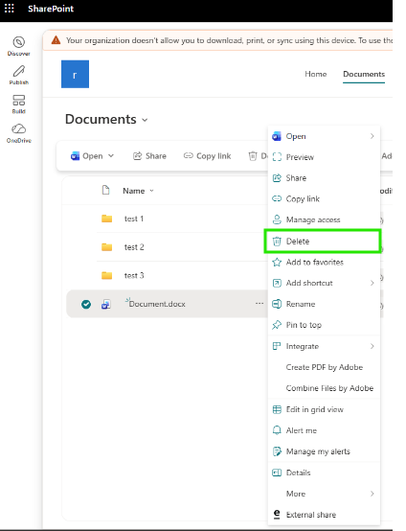Open the app launcher waffle icon

(x=10, y=8)
